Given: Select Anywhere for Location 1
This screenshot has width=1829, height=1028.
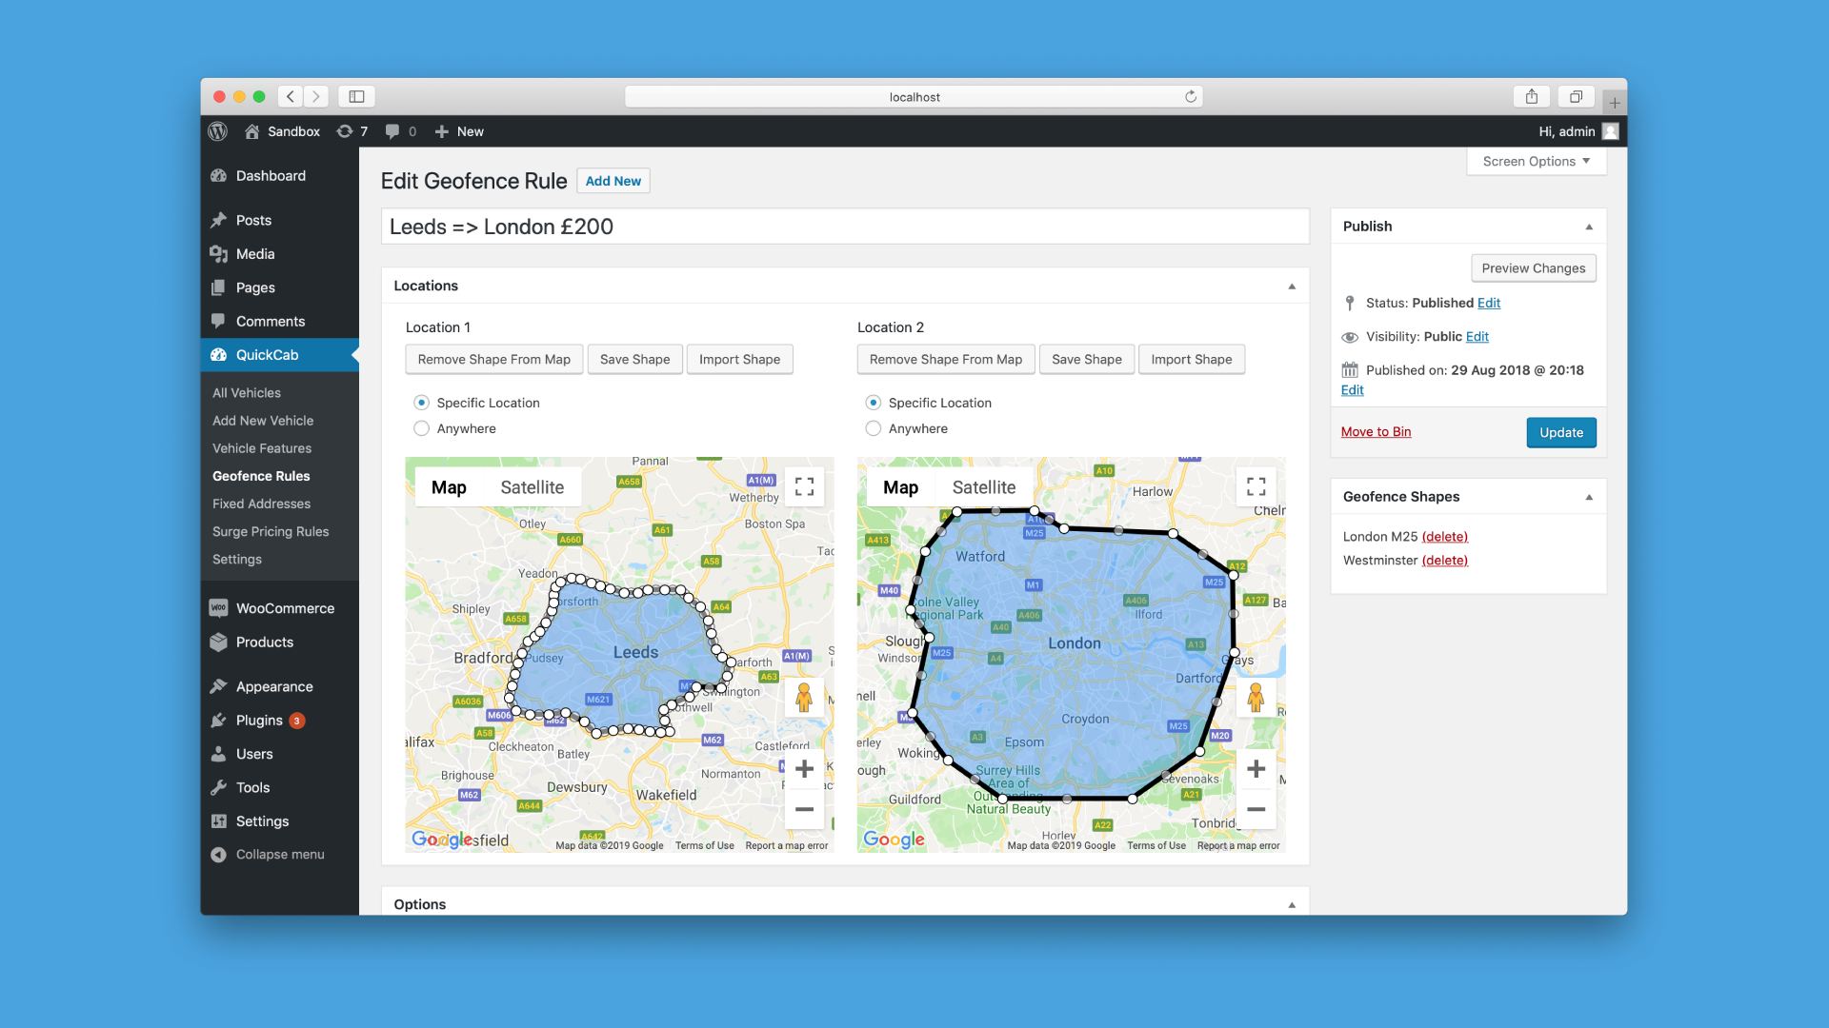Looking at the screenshot, I should pos(421,428).
